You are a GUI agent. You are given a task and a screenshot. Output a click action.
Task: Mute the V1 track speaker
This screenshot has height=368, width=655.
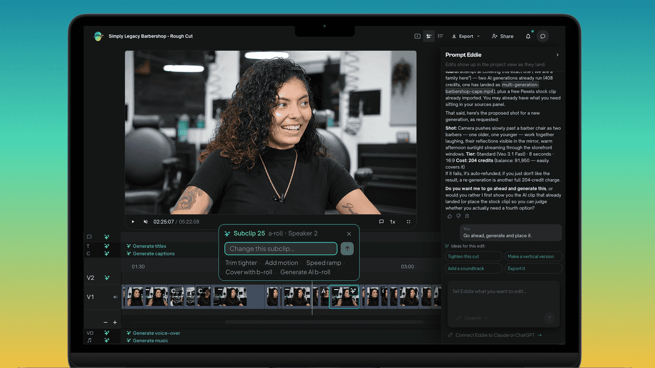tap(115, 297)
